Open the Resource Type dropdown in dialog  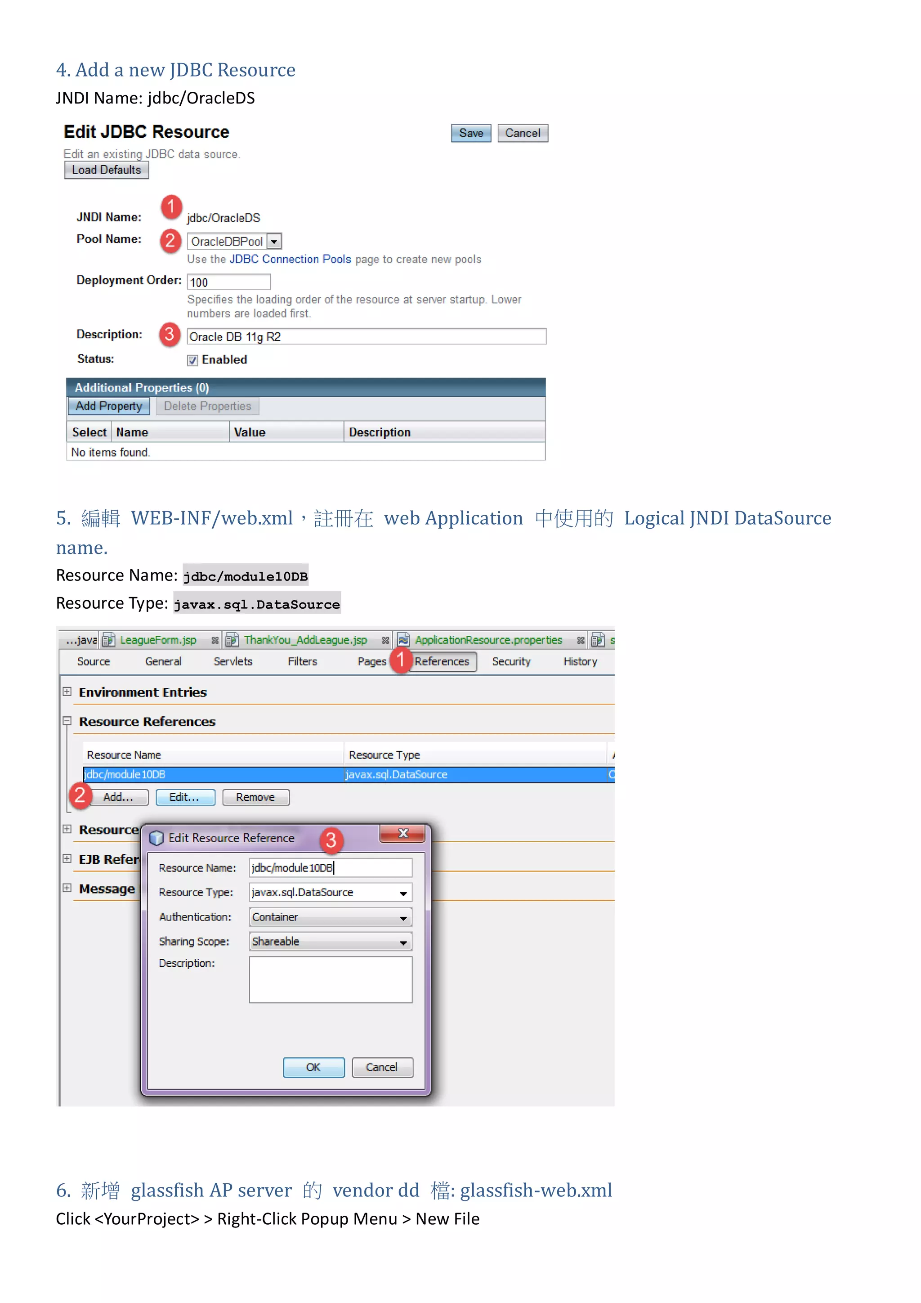tap(402, 893)
